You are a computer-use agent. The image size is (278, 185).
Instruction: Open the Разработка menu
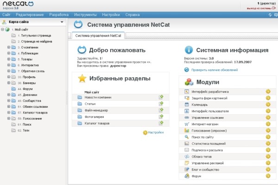(x=60, y=15)
